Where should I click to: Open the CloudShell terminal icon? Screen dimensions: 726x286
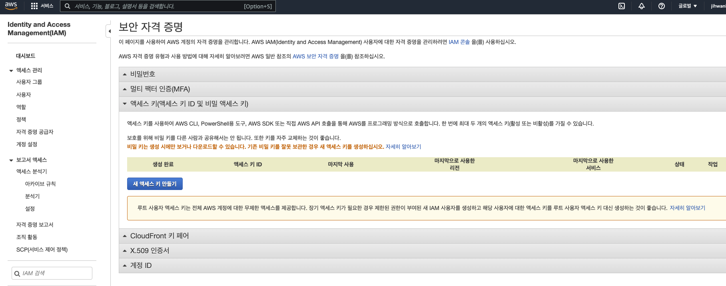[x=622, y=6]
